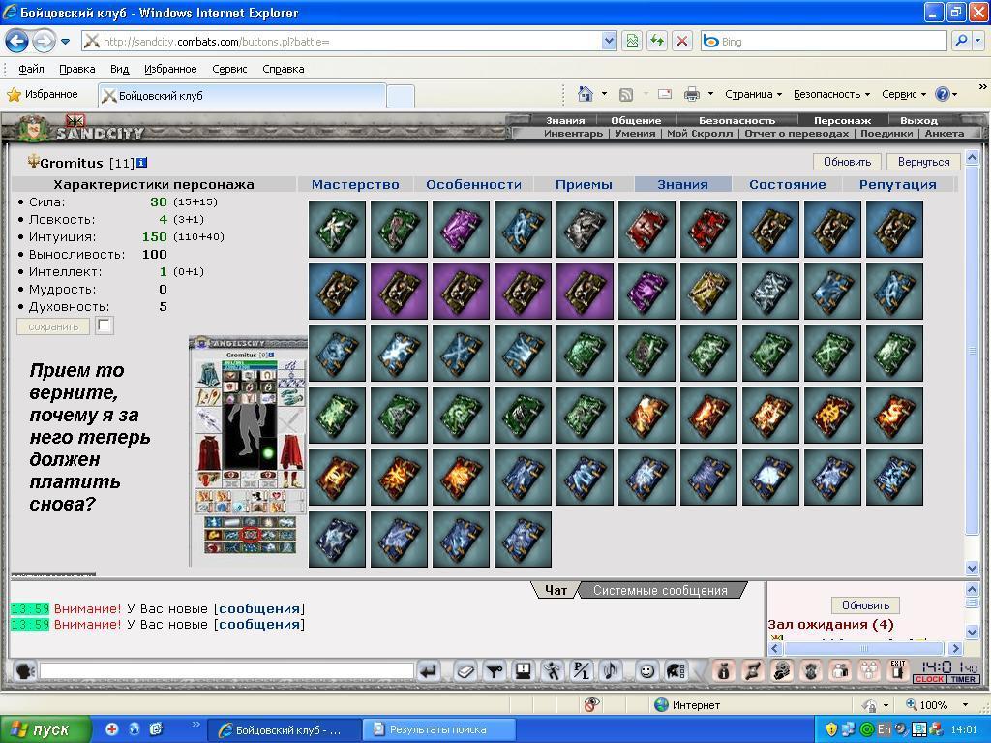This screenshot has width=991, height=743.
Task: Click the chat message input field
Action: click(226, 670)
